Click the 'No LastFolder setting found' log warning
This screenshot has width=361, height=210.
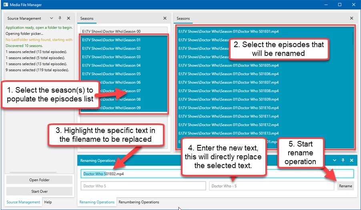click(39, 40)
